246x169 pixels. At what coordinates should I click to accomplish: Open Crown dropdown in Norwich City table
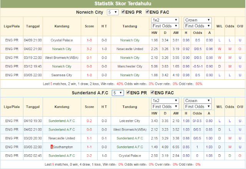click(x=198, y=20)
